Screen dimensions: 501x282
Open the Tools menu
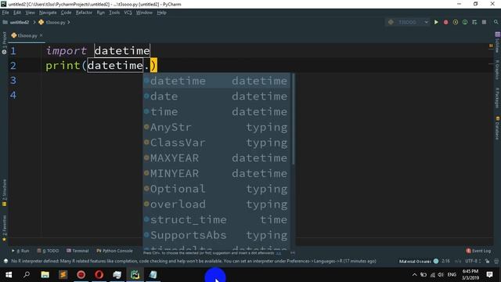click(114, 13)
